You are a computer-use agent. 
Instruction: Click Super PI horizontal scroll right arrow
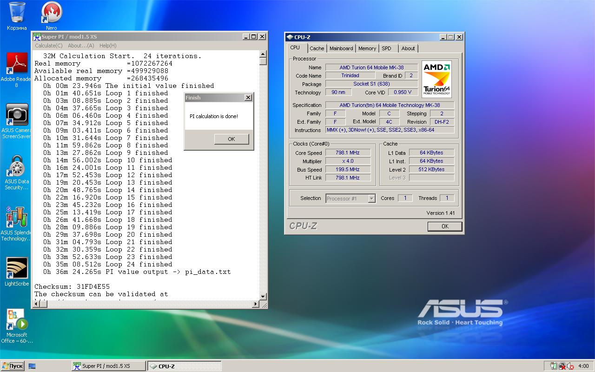coord(255,304)
